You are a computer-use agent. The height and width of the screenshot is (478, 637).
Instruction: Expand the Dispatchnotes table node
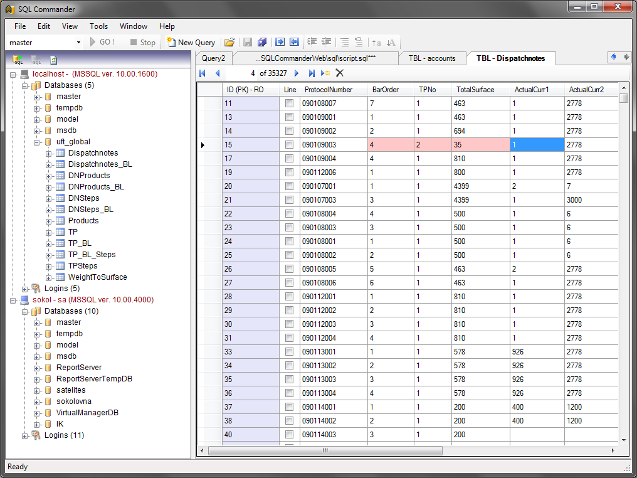pyautogui.click(x=49, y=153)
